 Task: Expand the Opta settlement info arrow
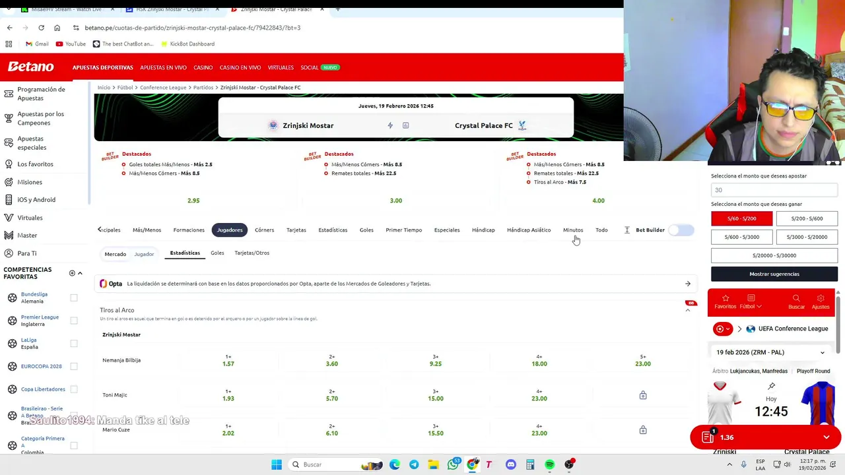pyautogui.click(x=687, y=284)
